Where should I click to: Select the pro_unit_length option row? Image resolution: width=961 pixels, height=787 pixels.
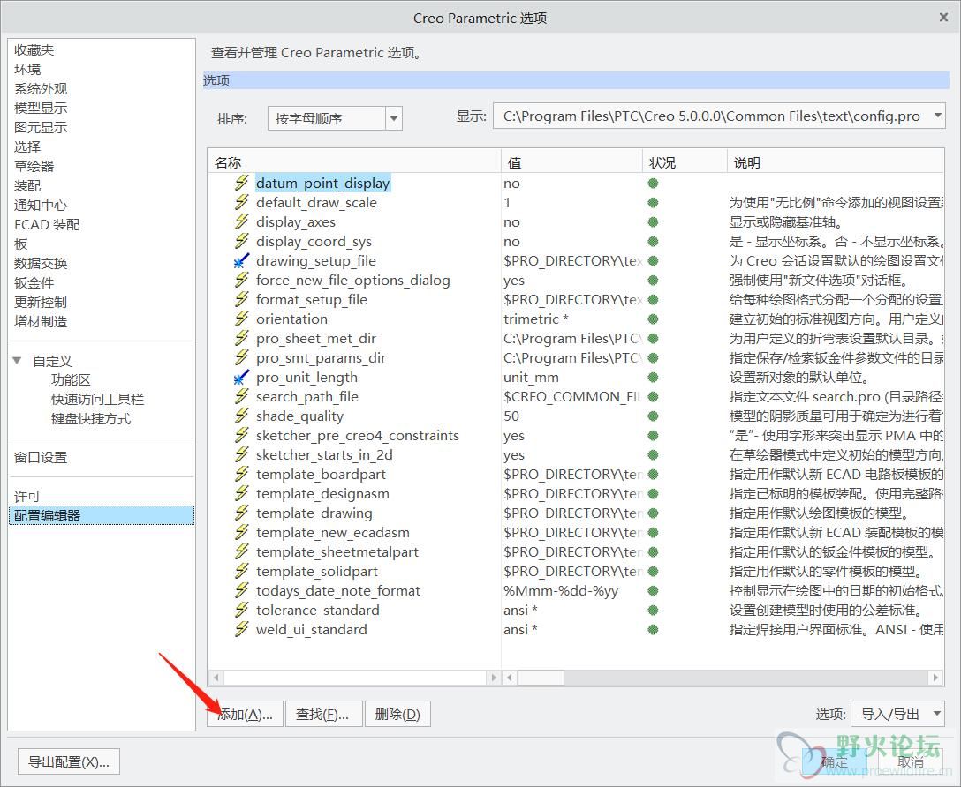[x=576, y=378]
